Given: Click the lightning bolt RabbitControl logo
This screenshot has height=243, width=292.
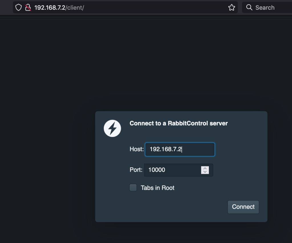Looking at the screenshot, I should pos(112,128).
